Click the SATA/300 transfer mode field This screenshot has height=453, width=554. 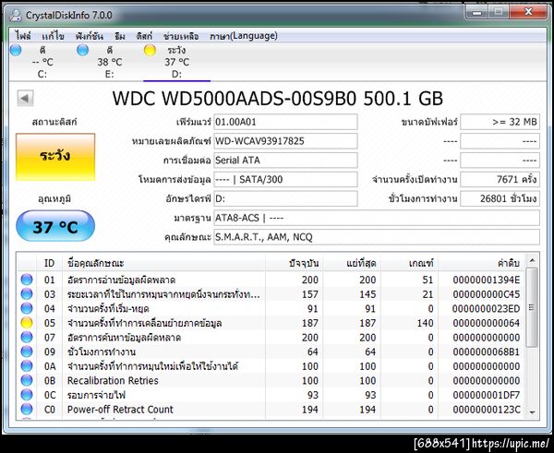pyautogui.click(x=285, y=179)
